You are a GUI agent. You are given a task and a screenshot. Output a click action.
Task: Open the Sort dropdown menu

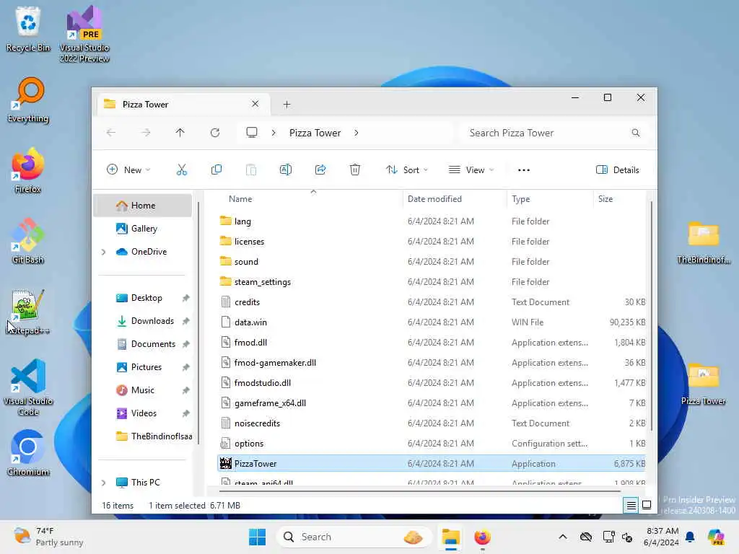(407, 170)
